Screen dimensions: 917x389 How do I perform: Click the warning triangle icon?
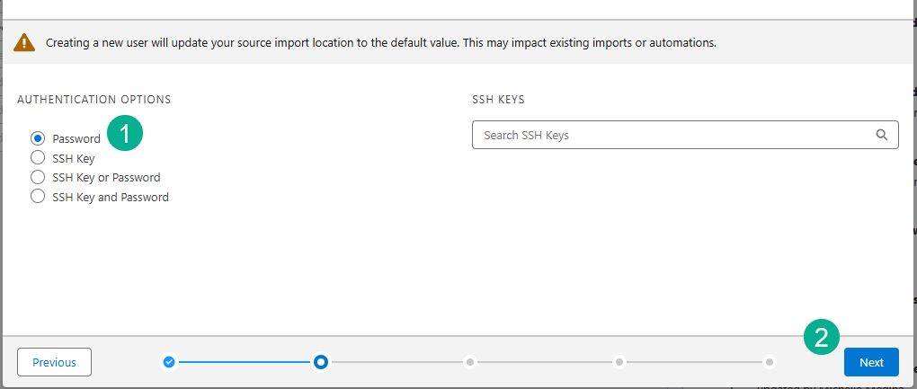coord(25,42)
